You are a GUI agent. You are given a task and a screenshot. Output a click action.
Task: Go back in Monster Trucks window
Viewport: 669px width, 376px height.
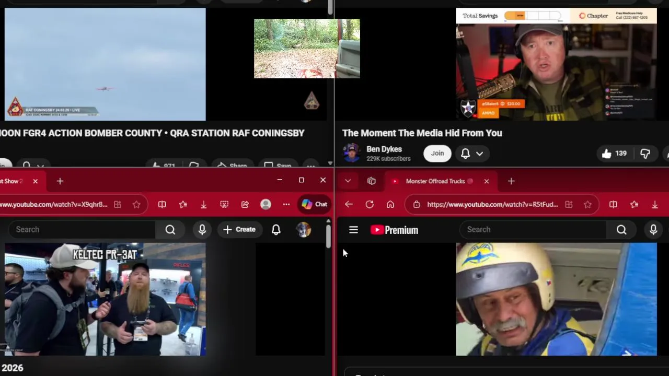(349, 205)
